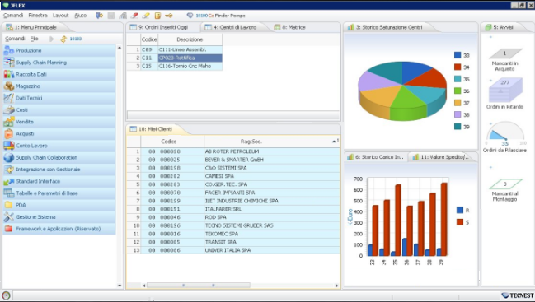Click the red eraser toolbar icon
Image resolution: width=535 pixels, height=302 pixels.
coord(134,16)
